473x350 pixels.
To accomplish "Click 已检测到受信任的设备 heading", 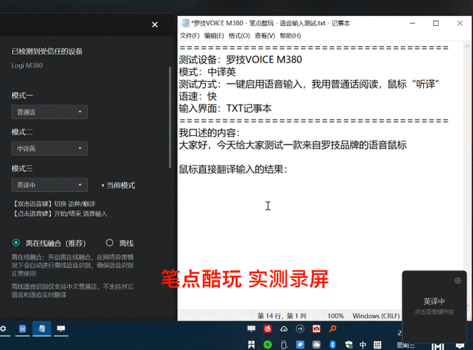I will (x=47, y=52).
